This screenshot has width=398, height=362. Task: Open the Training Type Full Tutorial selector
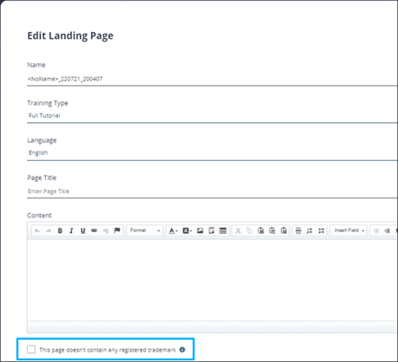coord(212,115)
